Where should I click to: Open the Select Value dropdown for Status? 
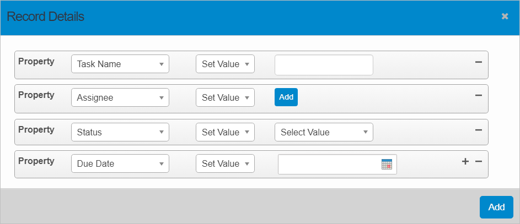point(324,132)
